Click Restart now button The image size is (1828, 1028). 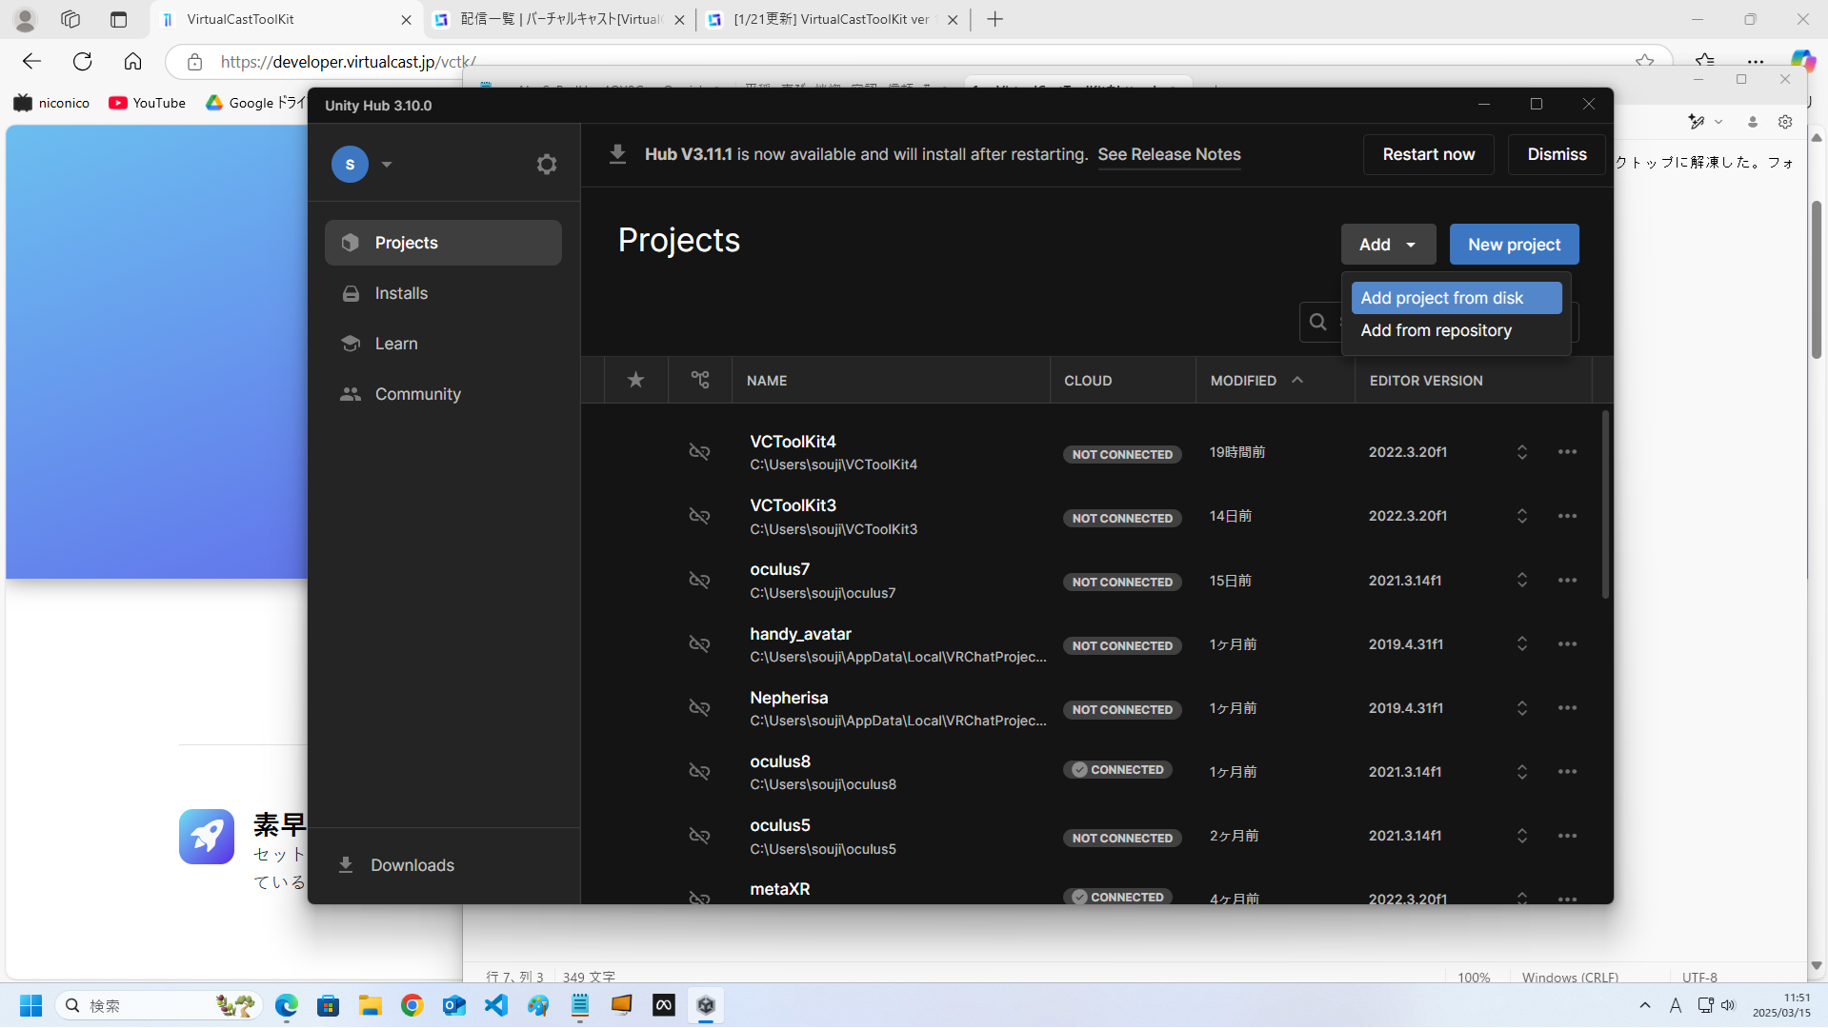1428,154
